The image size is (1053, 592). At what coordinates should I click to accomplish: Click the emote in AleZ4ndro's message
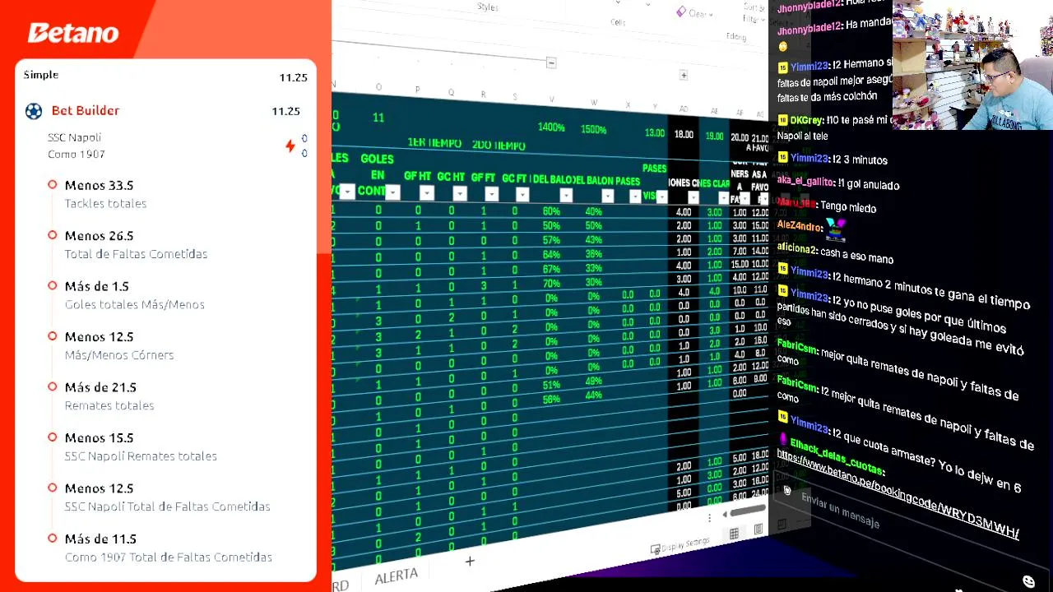point(835,228)
